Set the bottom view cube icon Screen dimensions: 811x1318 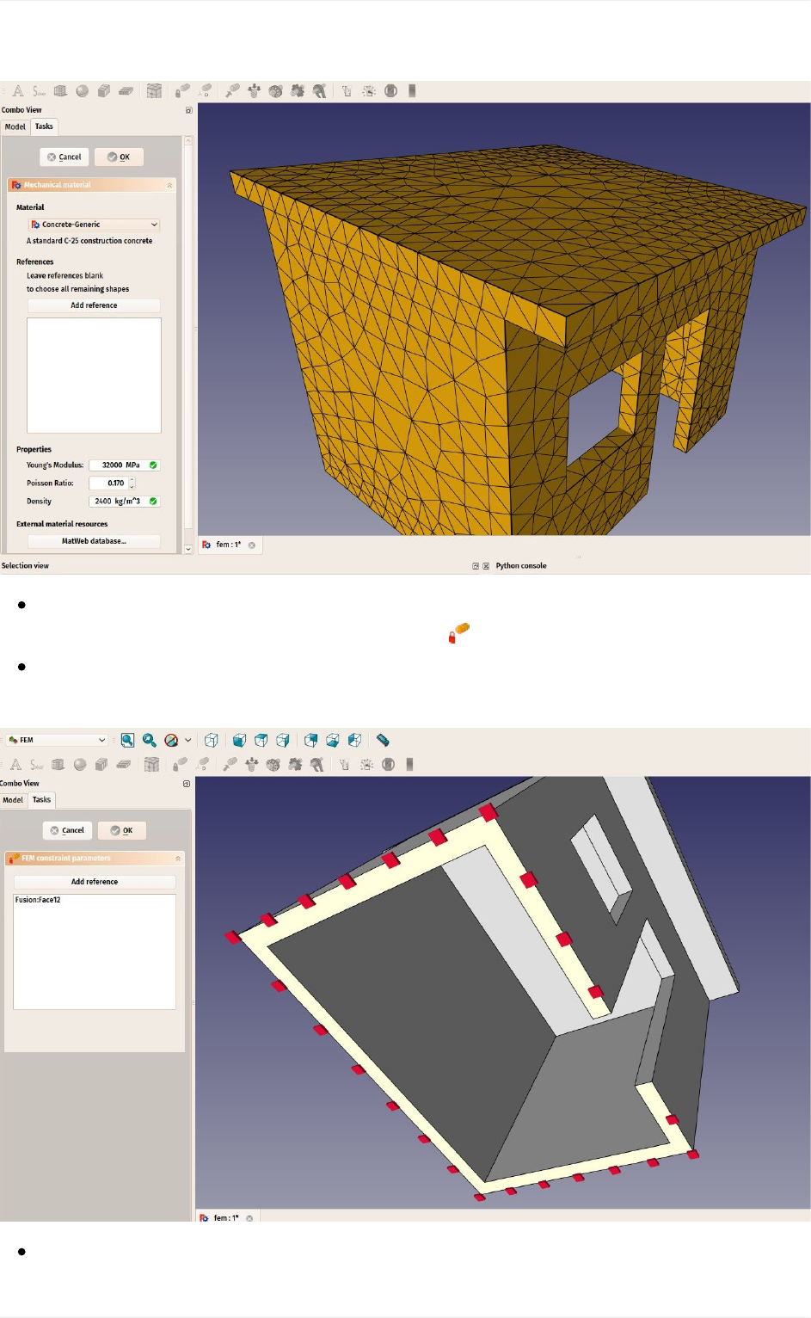coord(333,740)
